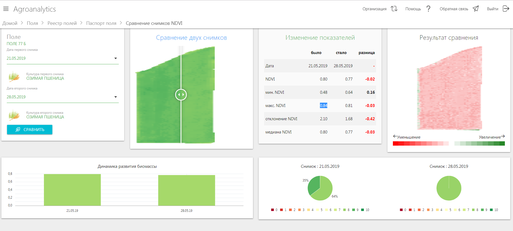This screenshot has width=513, height=231.
Task: Open the hamburger navigation menu
Action: point(6,9)
